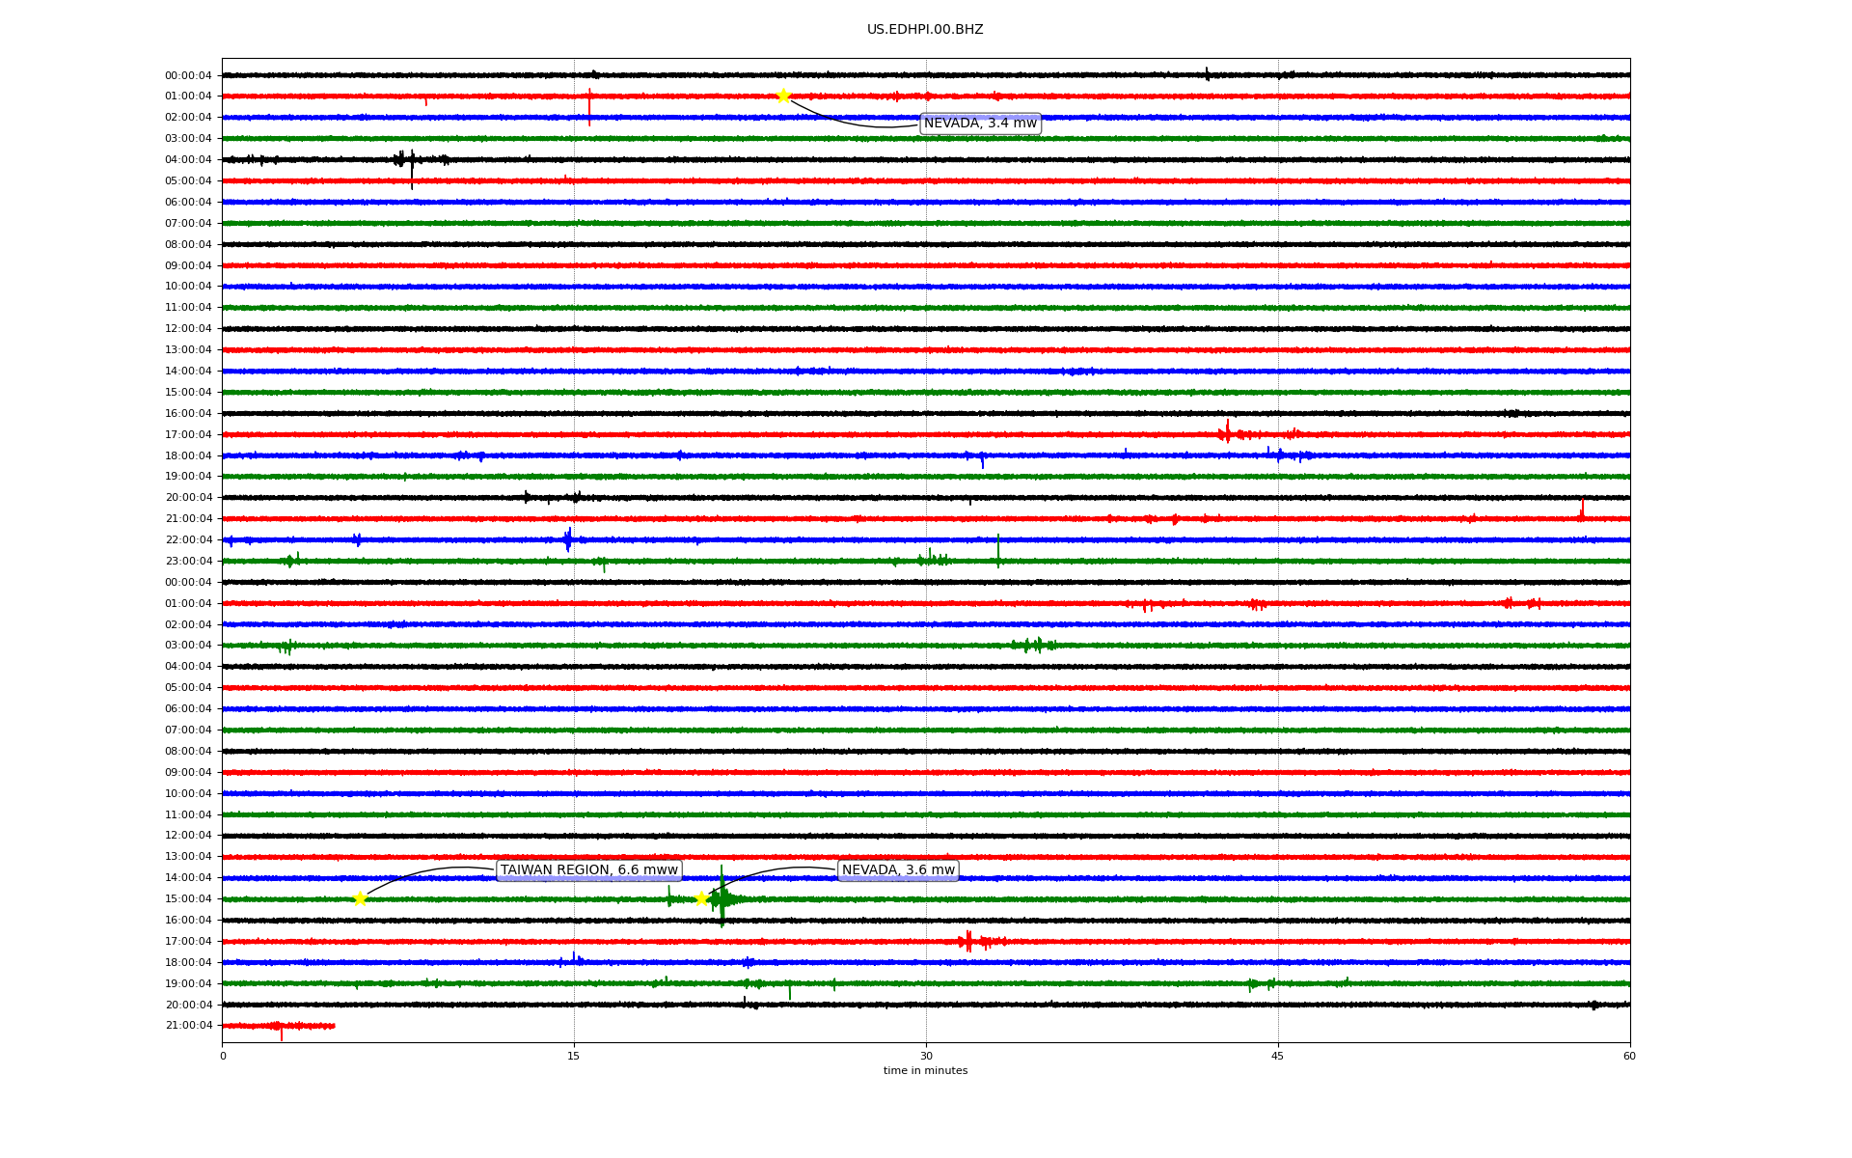Click the 04:00:04 row label near top
This screenshot has width=1852, height=1158.
(x=188, y=160)
